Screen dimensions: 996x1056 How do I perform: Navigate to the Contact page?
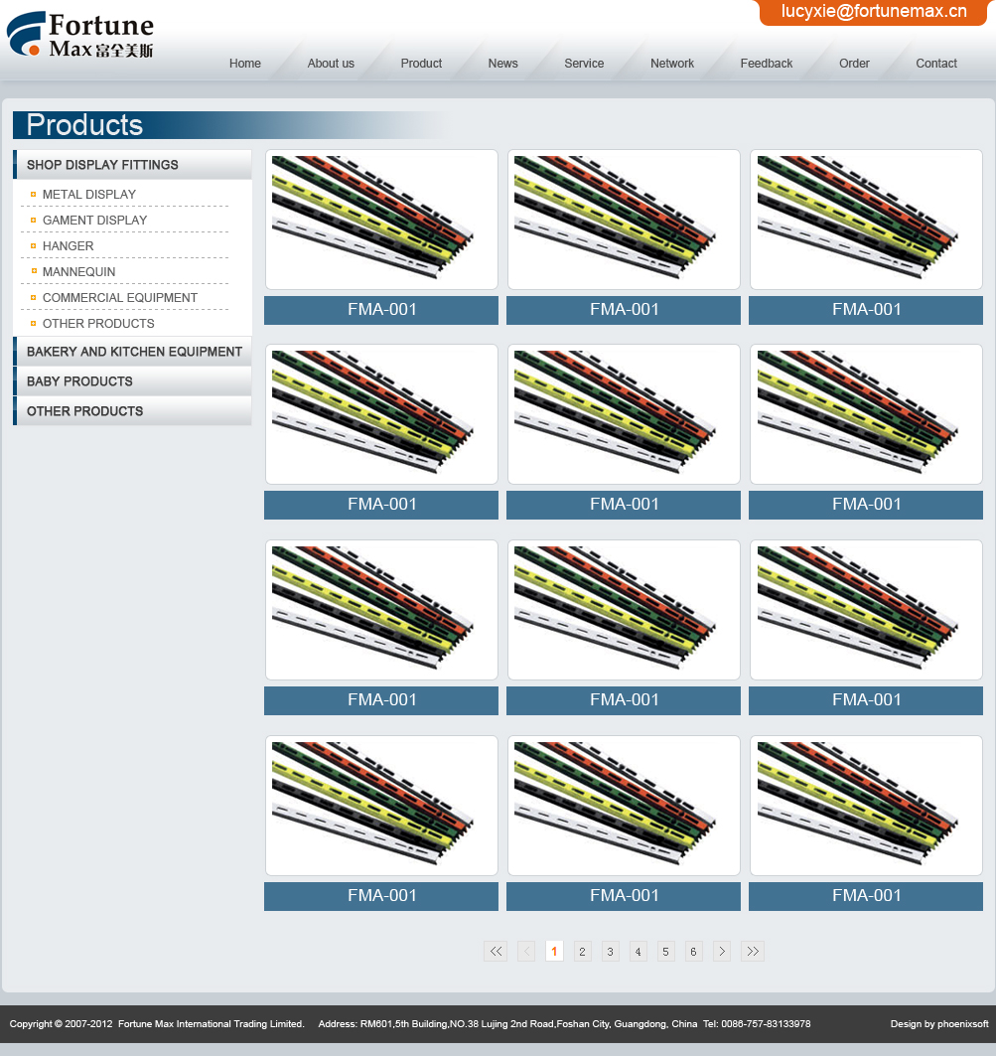click(935, 64)
